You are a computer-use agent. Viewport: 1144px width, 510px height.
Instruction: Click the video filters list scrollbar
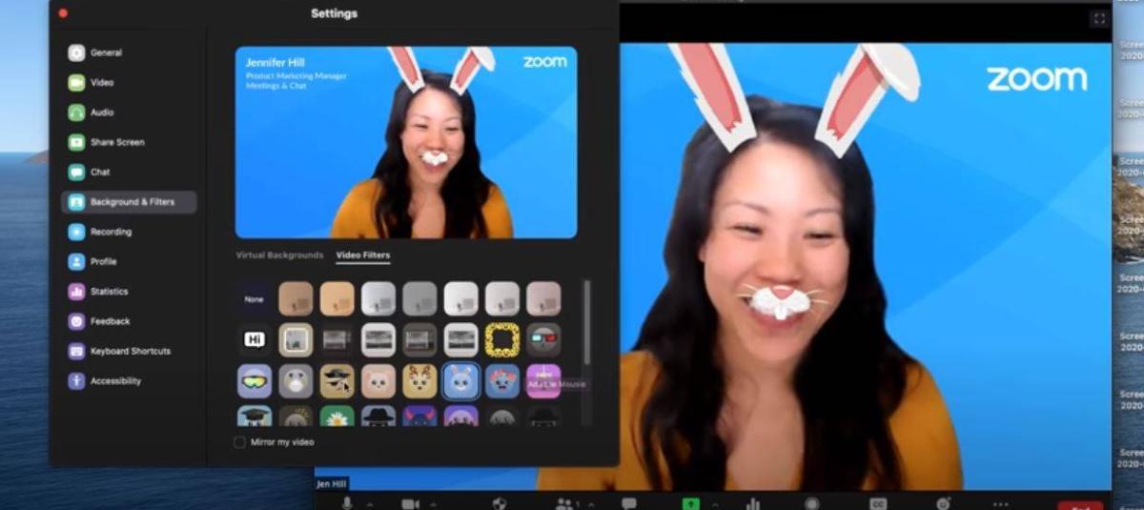pos(586,324)
